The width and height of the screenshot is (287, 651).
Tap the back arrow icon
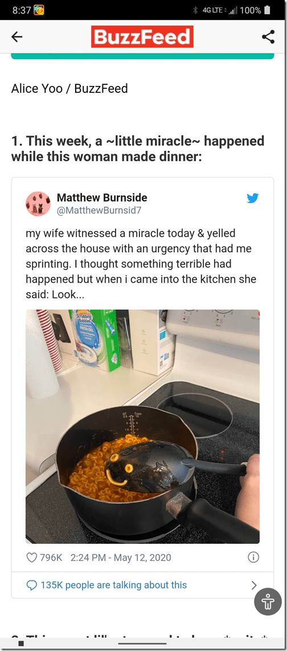tap(17, 37)
